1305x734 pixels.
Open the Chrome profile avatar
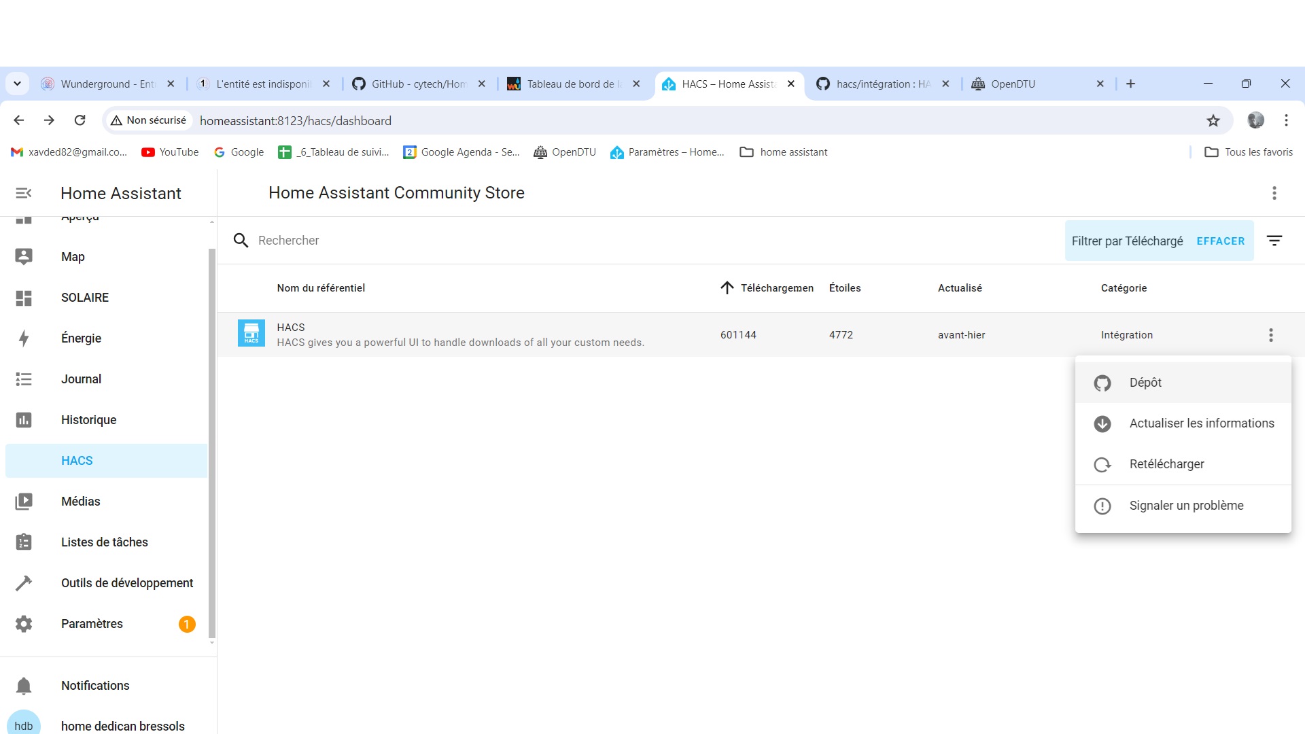(1256, 120)
